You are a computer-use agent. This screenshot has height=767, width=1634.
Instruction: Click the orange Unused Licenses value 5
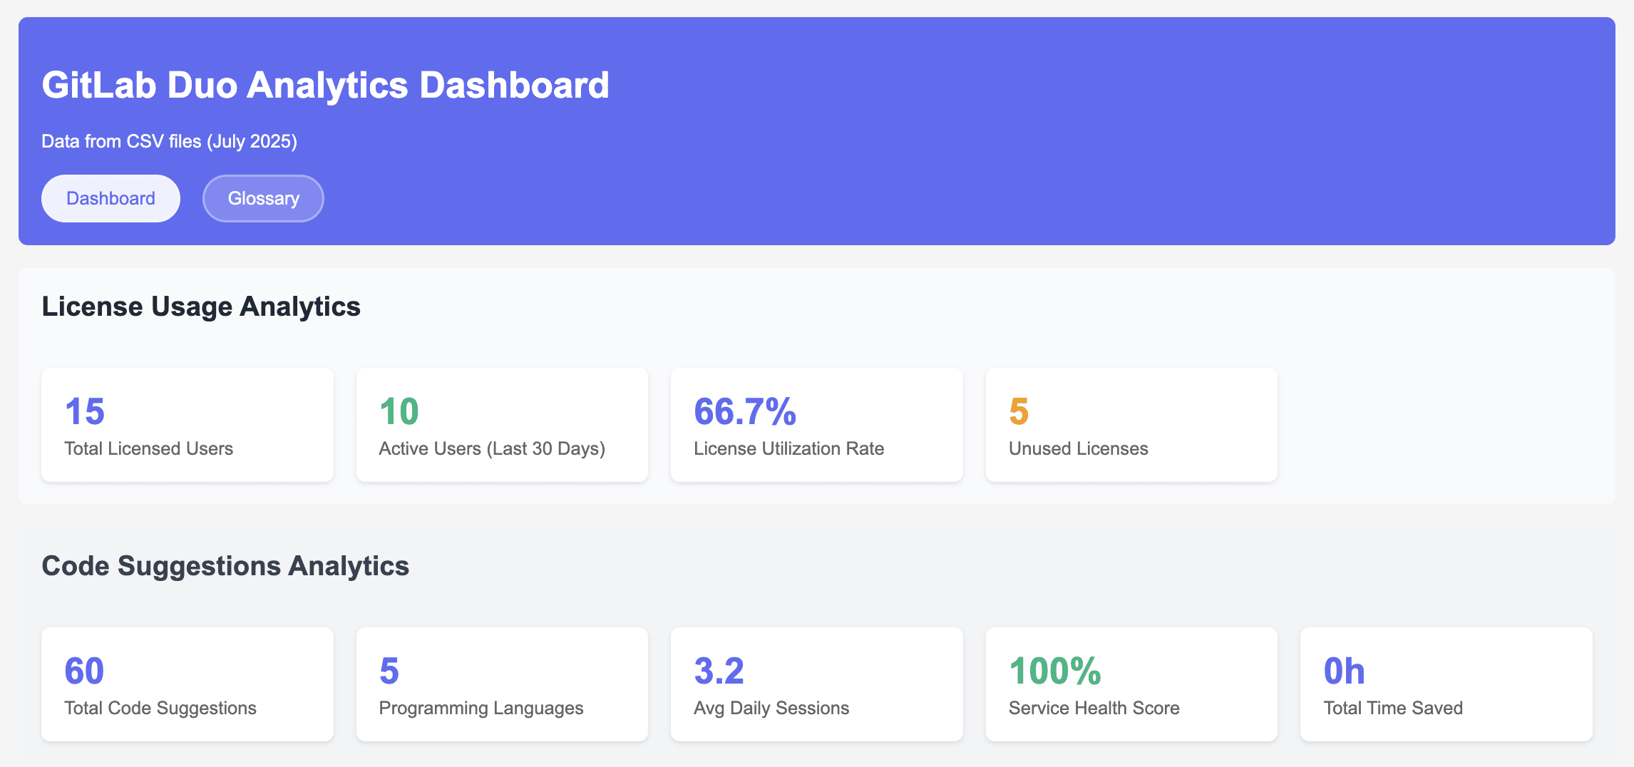coord(1019,411)
